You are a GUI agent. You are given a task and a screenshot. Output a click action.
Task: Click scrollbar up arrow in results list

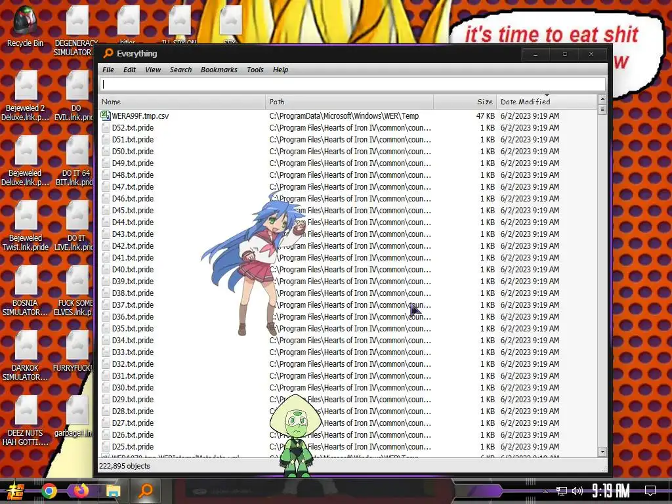(x=602, y=99)
